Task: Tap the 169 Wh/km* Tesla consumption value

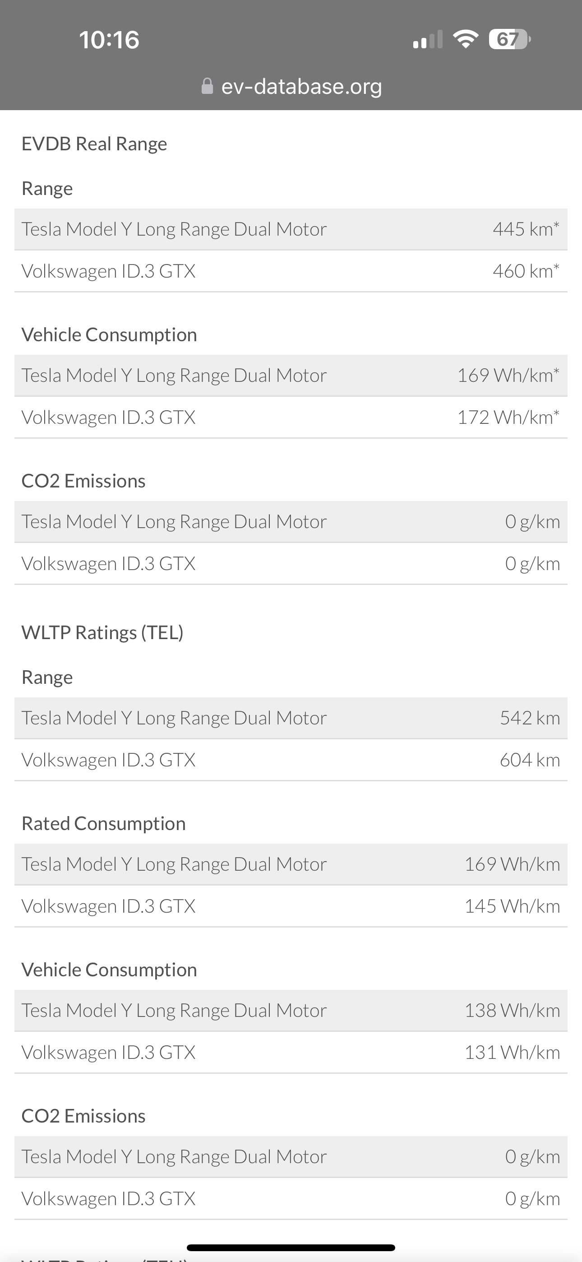Action: 508,375
